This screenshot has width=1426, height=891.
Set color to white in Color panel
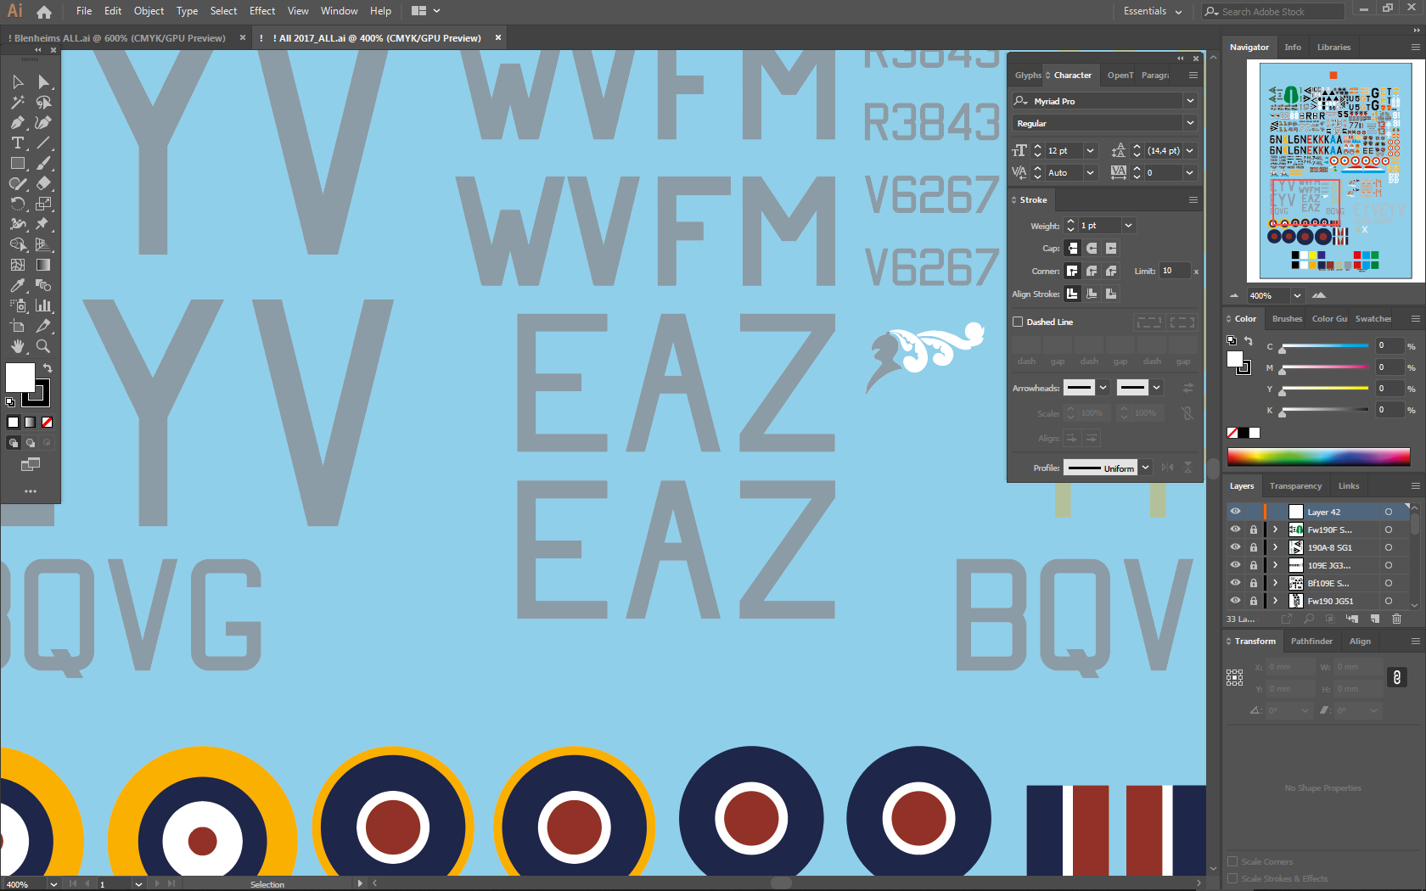[1255, 433]
